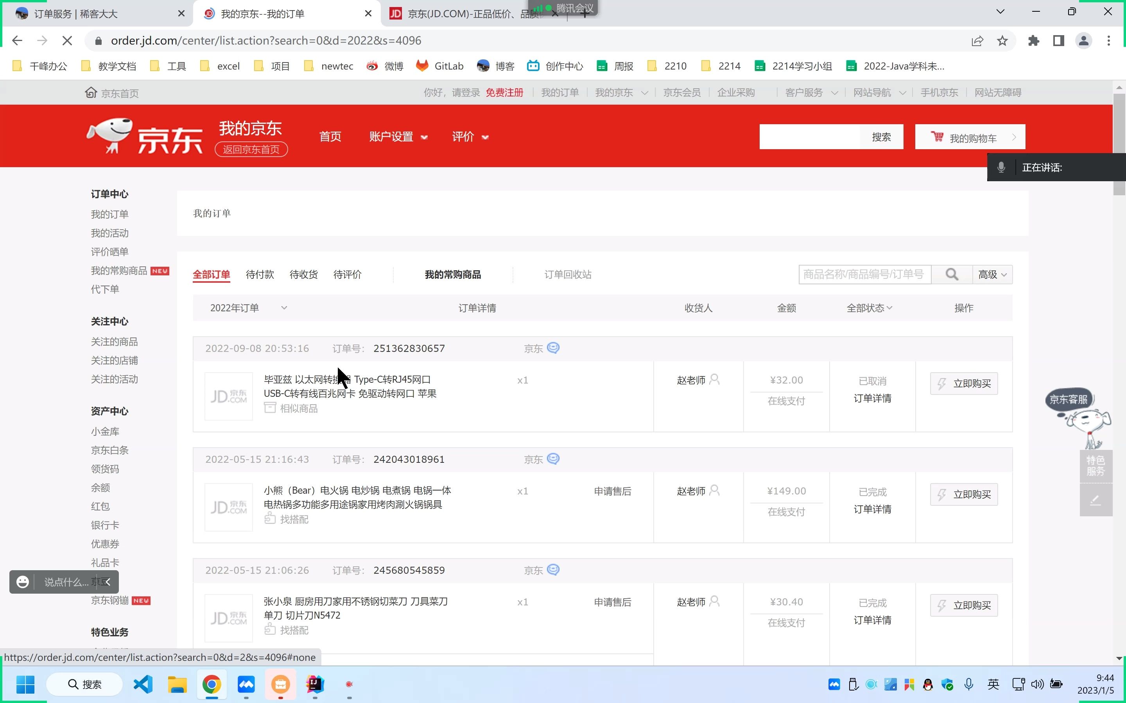This screenshot has width=1126, height=703.
Task: Expand the 2022年订单 year dropdown
Action: point(248,308)
